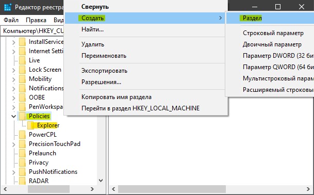Select the Policies tree item label

(39, 116)
